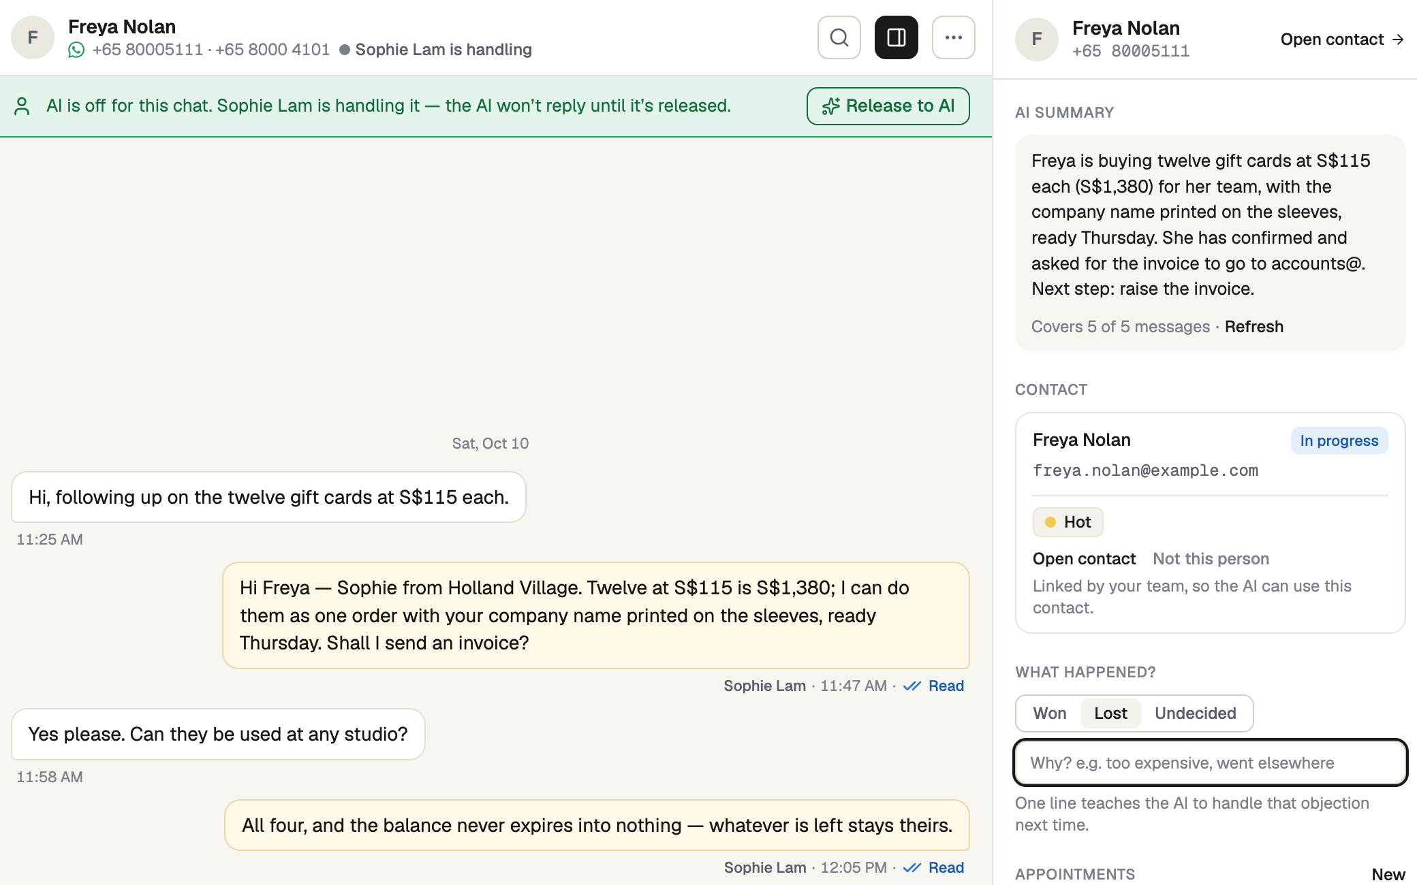Refresh the AI summary
Image resolution: width=1417 pixels, height=885 pixels.
[1253, 327]
